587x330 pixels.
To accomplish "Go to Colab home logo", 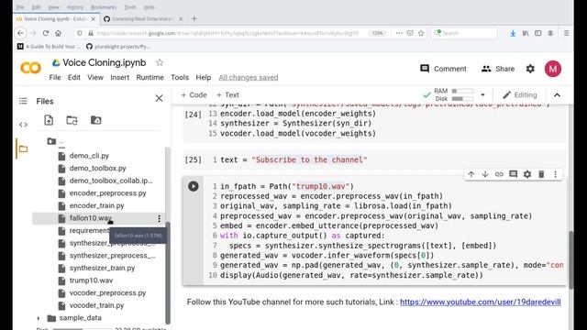I will pyautogui.click(x=30, y=68).
